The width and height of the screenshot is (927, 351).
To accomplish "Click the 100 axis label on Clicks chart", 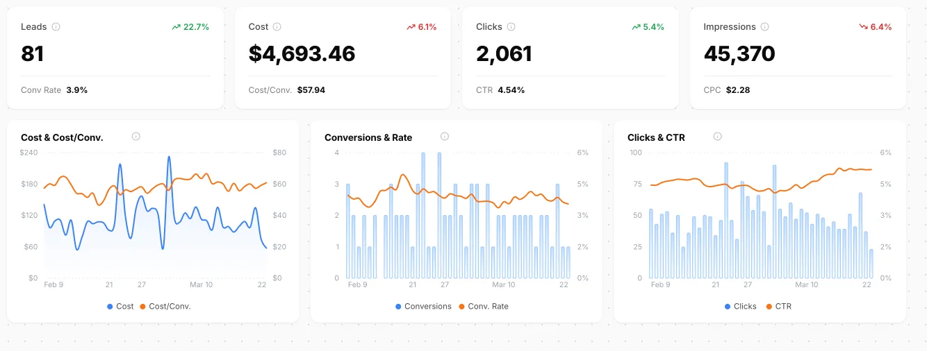I will 636,153.
